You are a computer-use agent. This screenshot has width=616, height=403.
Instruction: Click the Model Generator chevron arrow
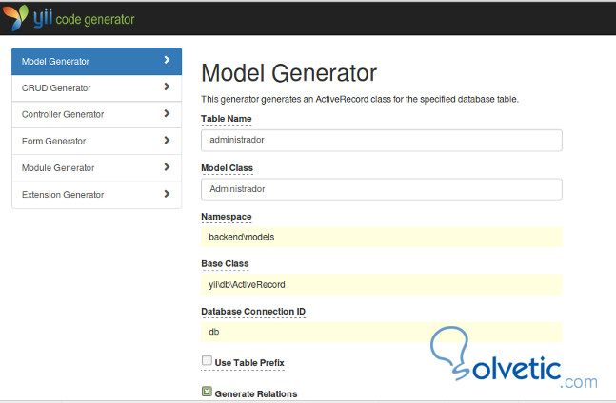[167, 61]
